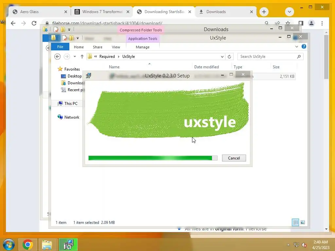Open Chrome from the taskbar
The image size is (335, 251).
pyautogui.click(x=28, y=244)
